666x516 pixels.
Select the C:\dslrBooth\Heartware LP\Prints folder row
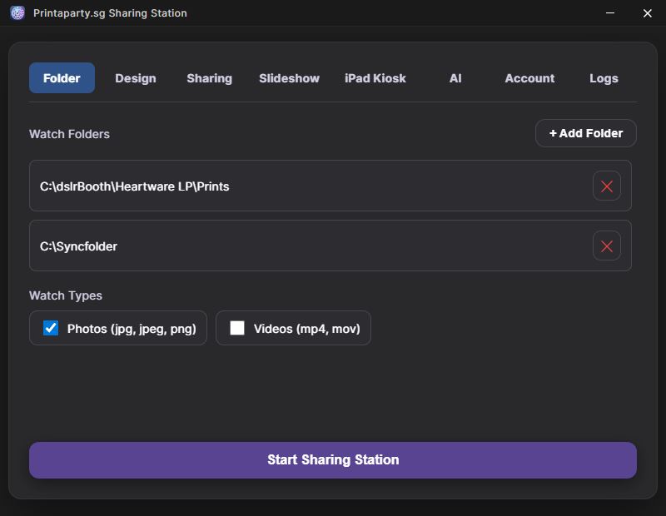click(x=308, y=186)
